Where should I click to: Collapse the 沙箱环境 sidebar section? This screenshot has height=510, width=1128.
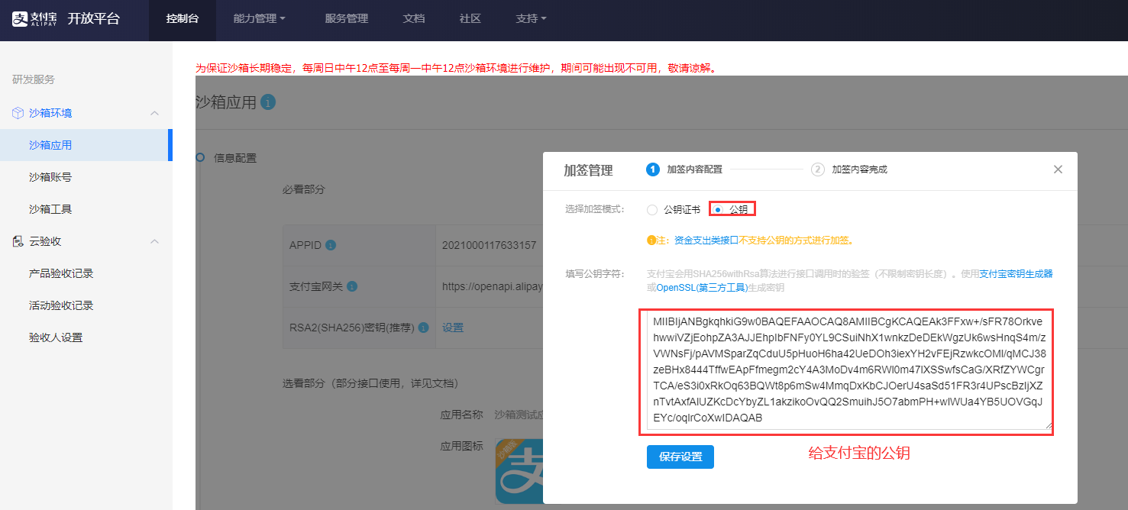[x=154, y=113]
